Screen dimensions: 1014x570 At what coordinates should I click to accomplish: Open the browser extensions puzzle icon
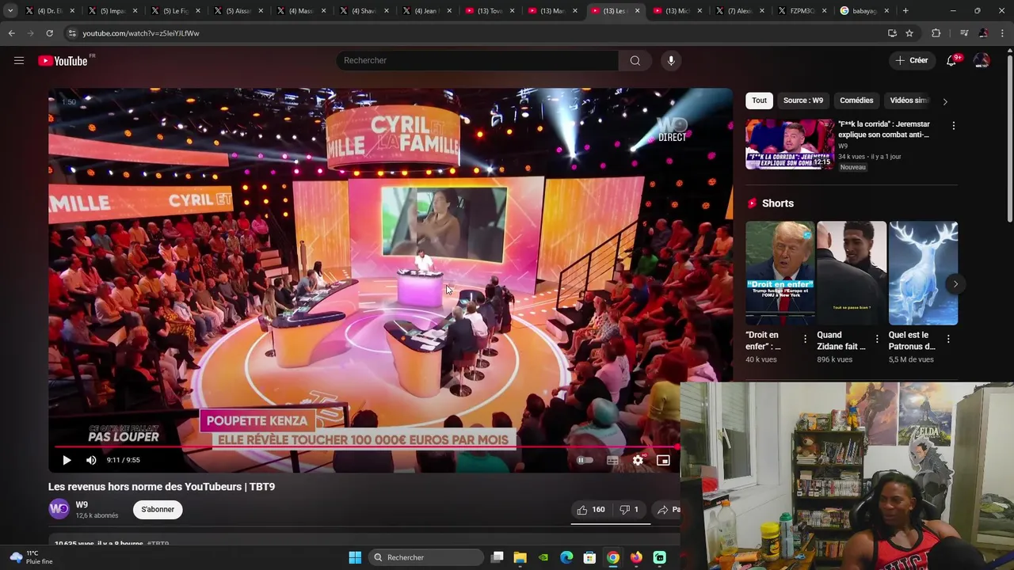pos(936,33)
